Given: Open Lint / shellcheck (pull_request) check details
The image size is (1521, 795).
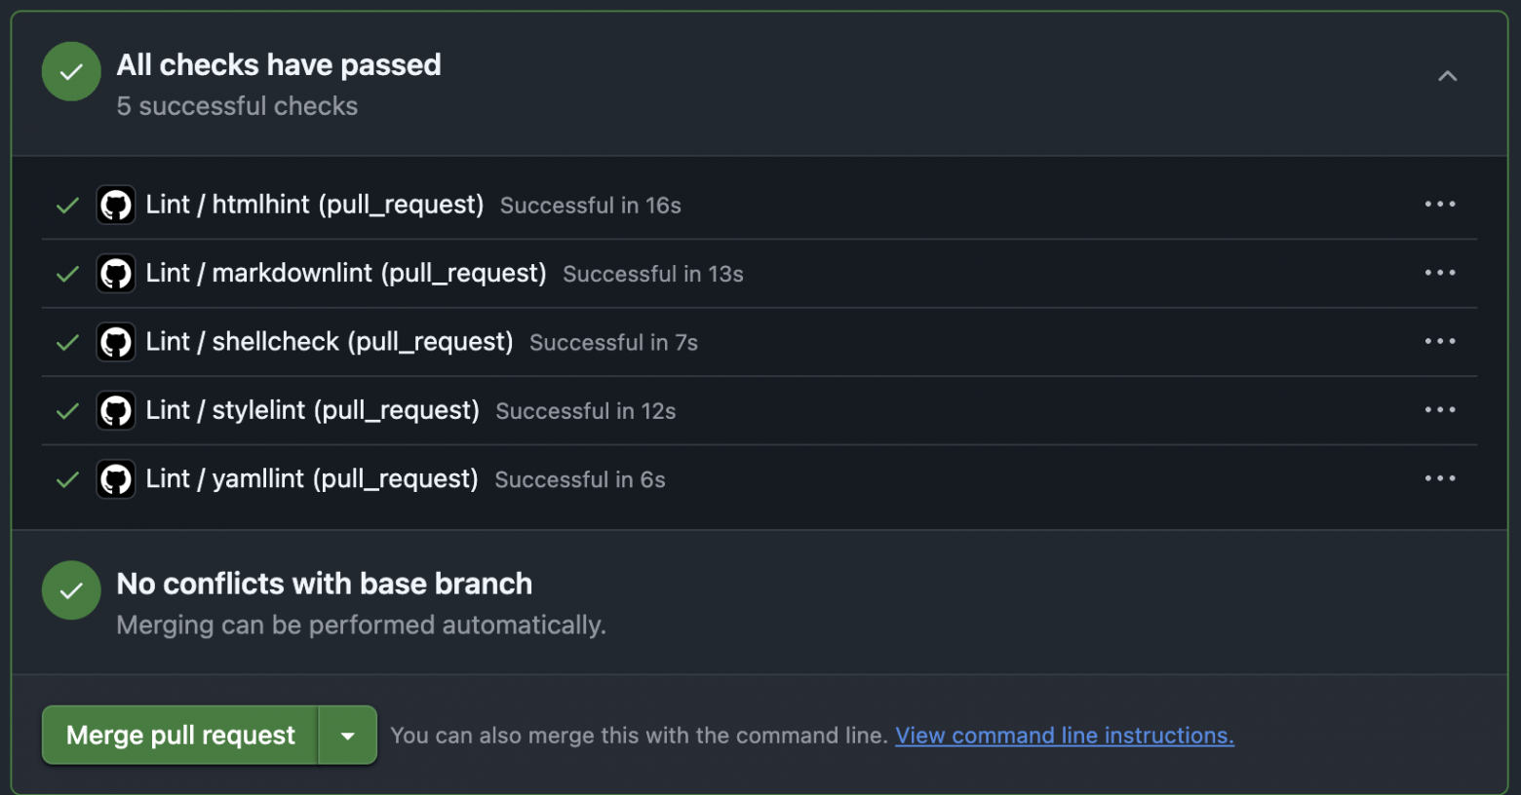Looking at the screenshot, I should [x=329, y=342].
